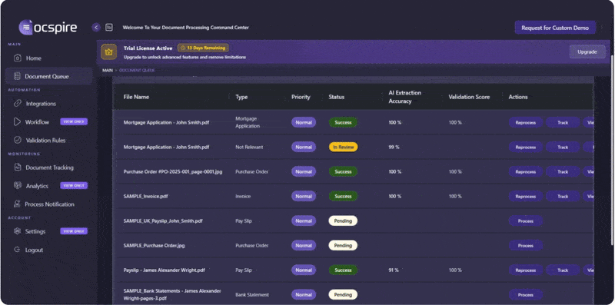Click the Workflow play icon

coord(17,122)
